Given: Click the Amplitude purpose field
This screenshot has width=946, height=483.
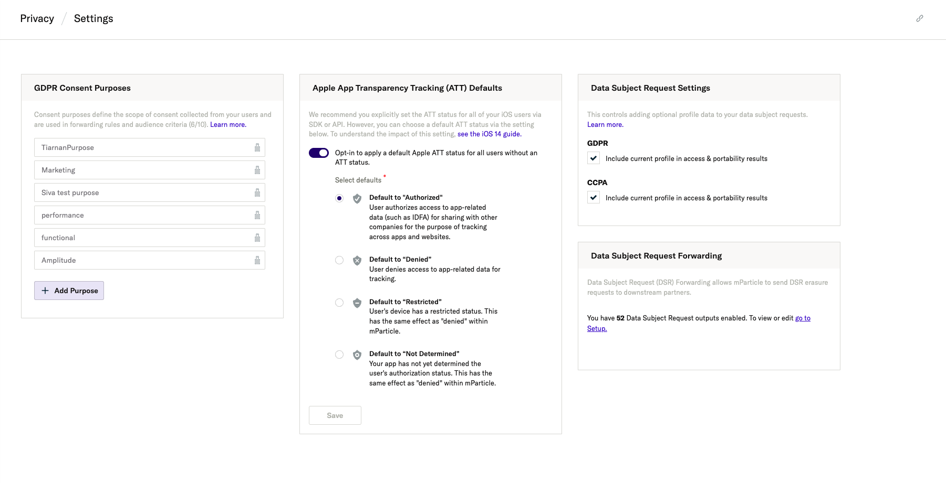Looking at the screenshot, I should [x=150, y=260].
